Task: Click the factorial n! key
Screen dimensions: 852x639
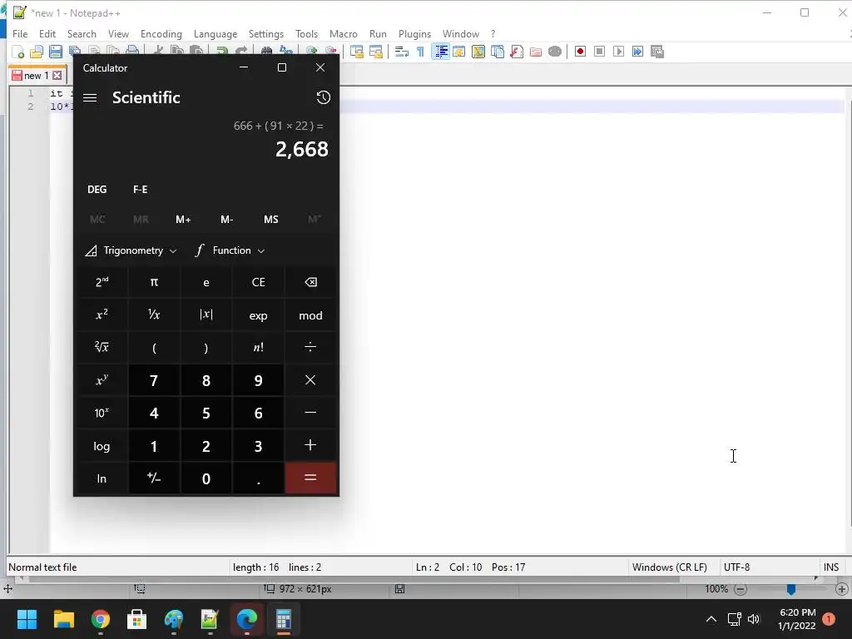Action: click(258, 347)
